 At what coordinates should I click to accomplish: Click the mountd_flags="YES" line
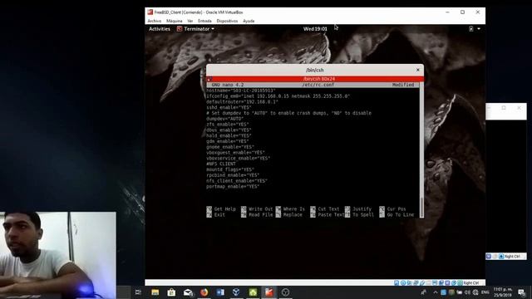click(x=230, y=169)
